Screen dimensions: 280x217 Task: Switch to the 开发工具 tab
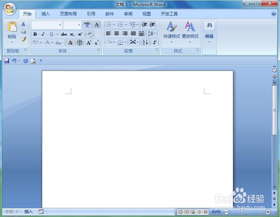[x=169, y=14]
